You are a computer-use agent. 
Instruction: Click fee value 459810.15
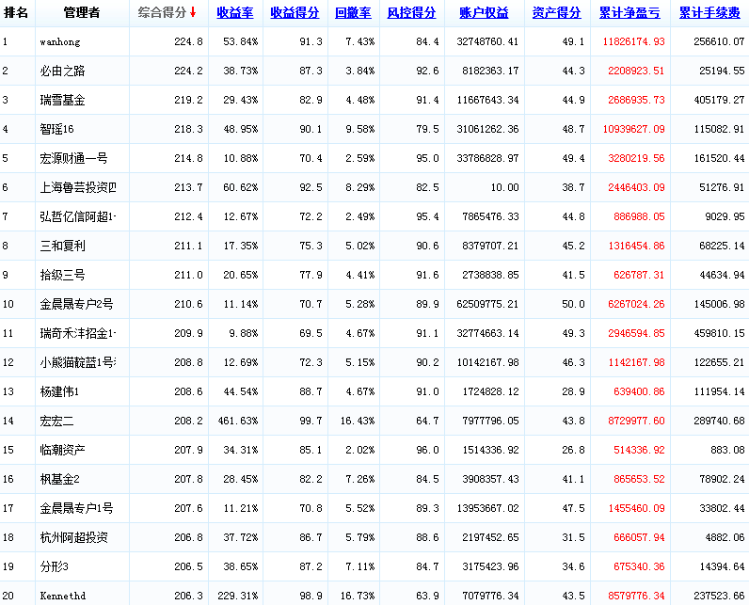(719, 333)
